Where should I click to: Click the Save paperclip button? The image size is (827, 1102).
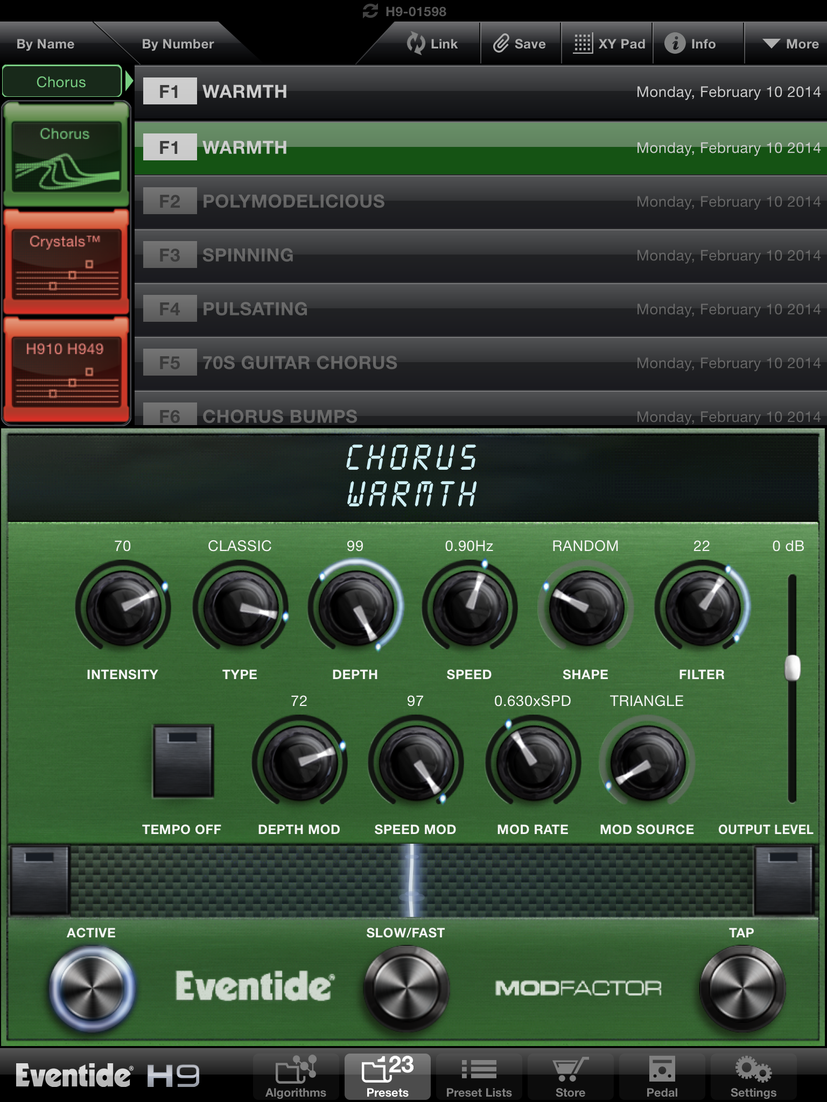(x=520, y=44)
